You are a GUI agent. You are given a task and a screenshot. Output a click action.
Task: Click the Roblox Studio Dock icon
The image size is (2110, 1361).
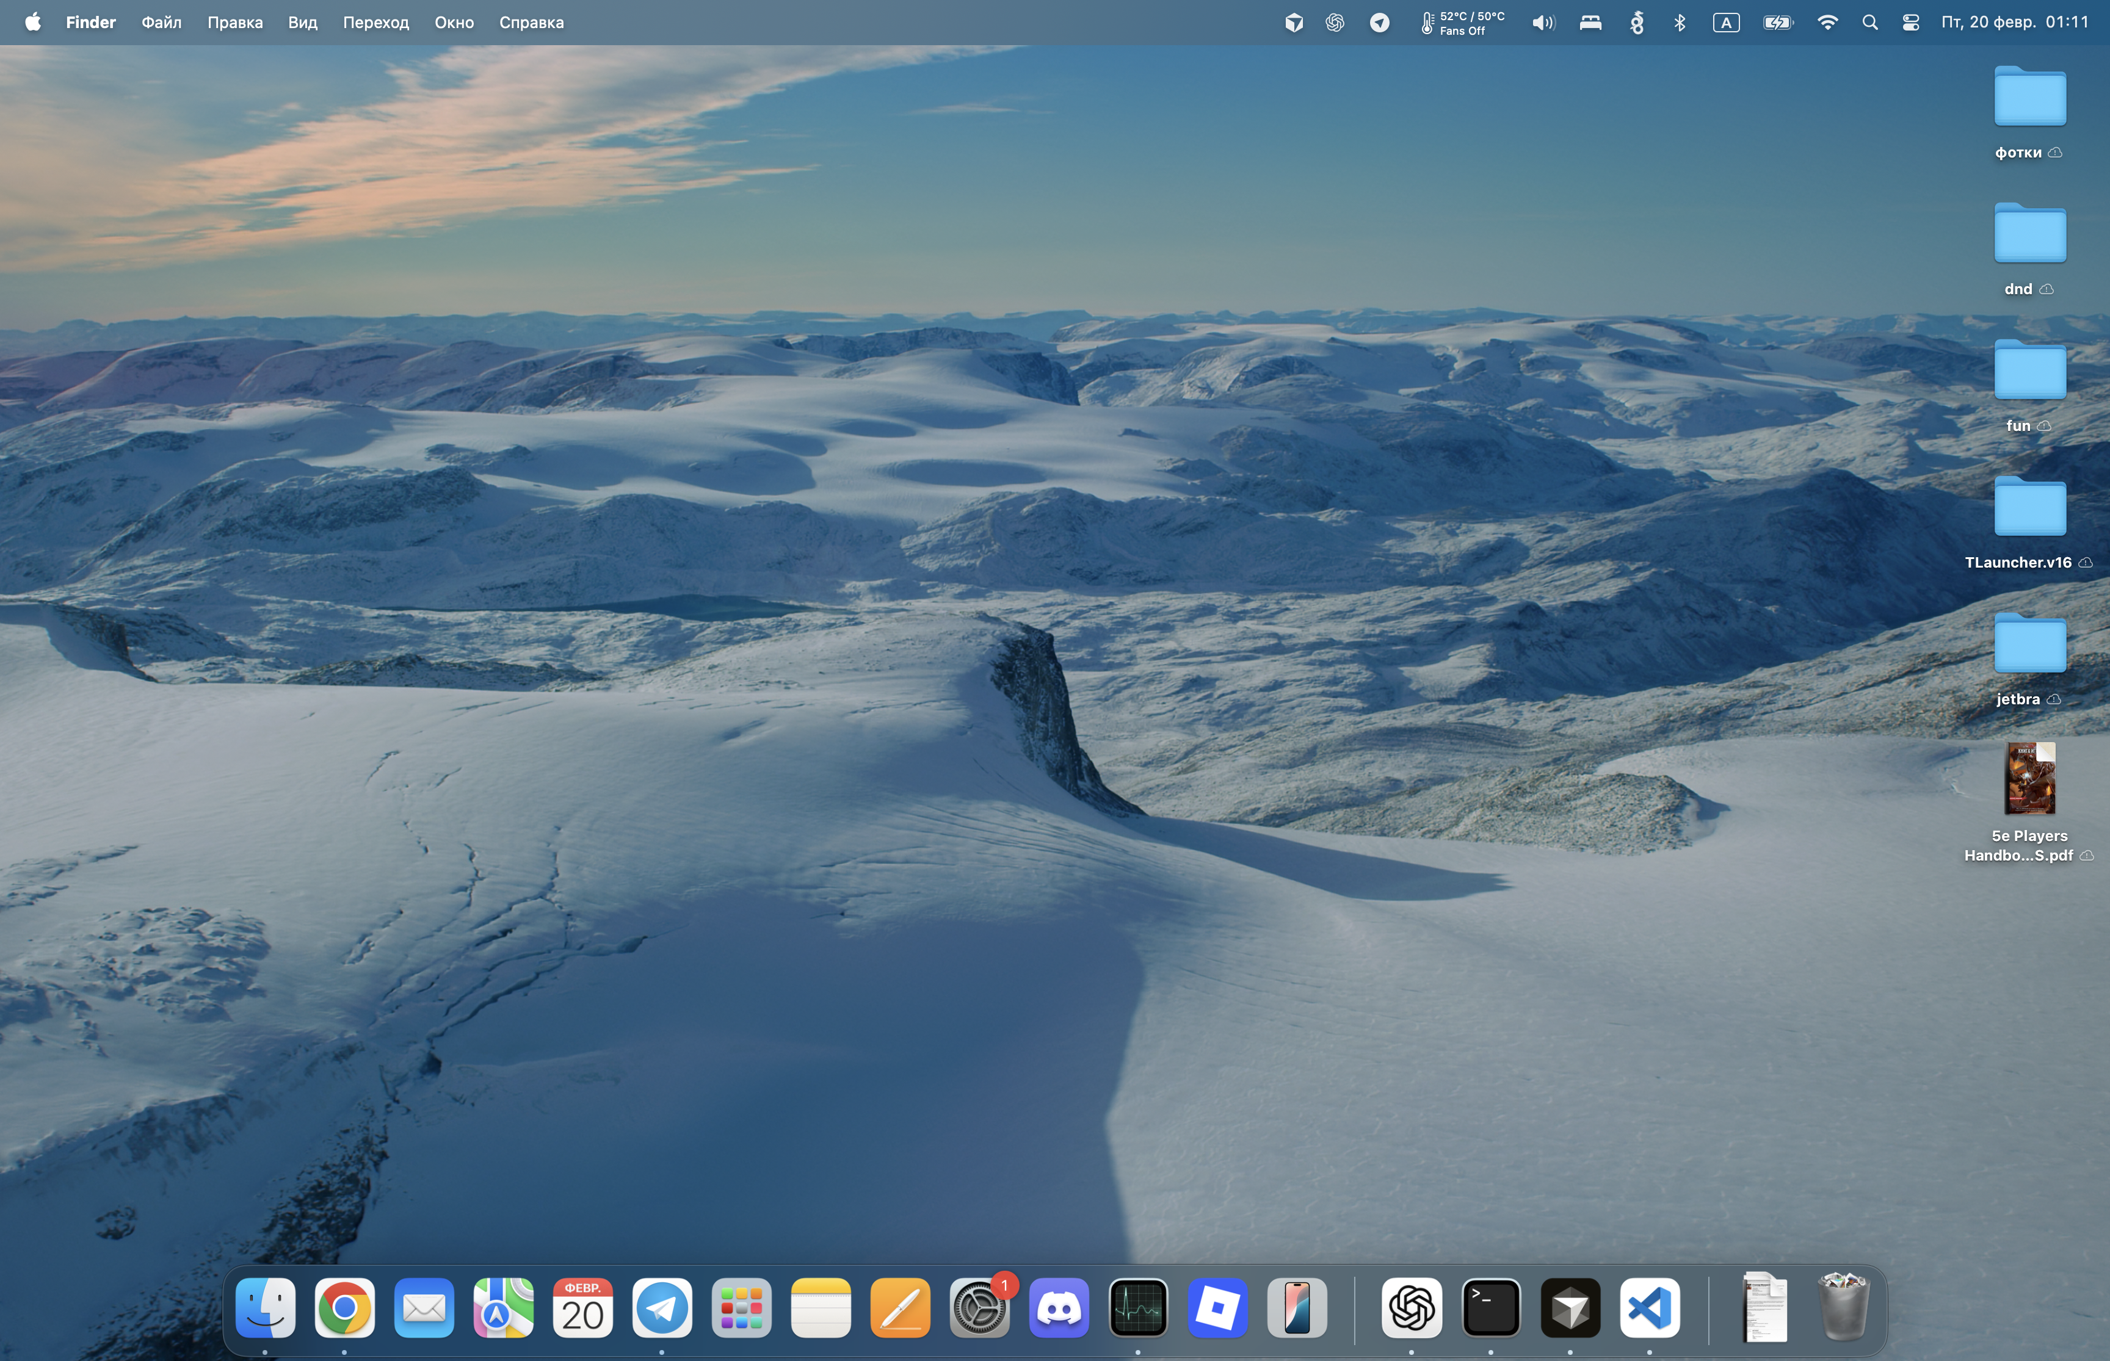coord(1217,1307)
